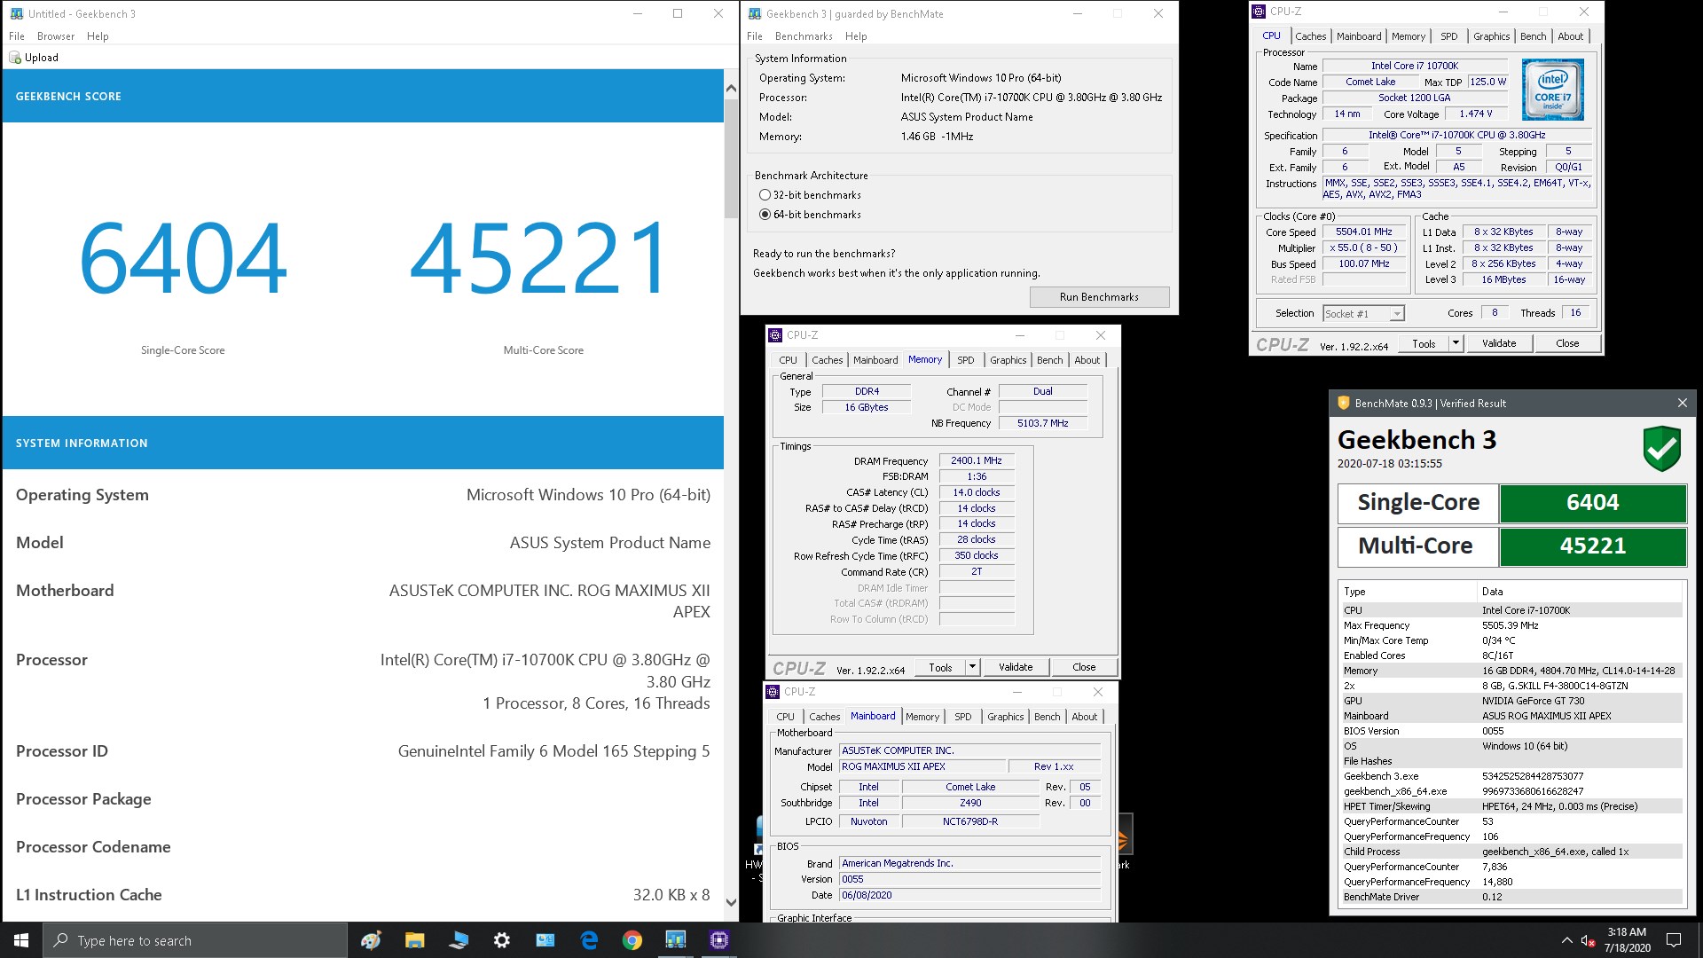
Task: Click the CPU-Z Mainboard window title icon
Action: pos(773,692)
